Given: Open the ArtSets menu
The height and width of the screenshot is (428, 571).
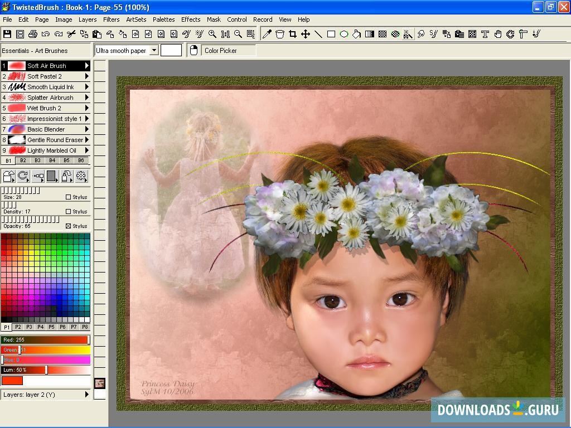Looking at the screenshot, I should point(136,20).
